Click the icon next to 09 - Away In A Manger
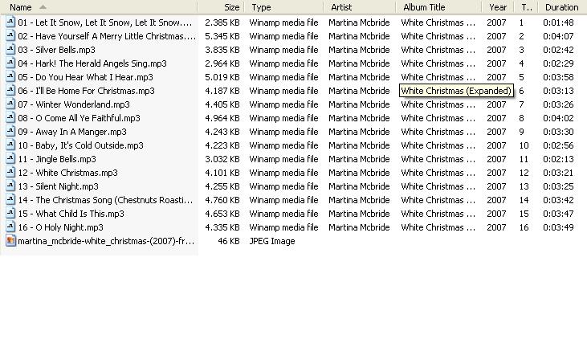Image resolution: width=587 pixels, height=347 pixels. (x=11, y=132)
